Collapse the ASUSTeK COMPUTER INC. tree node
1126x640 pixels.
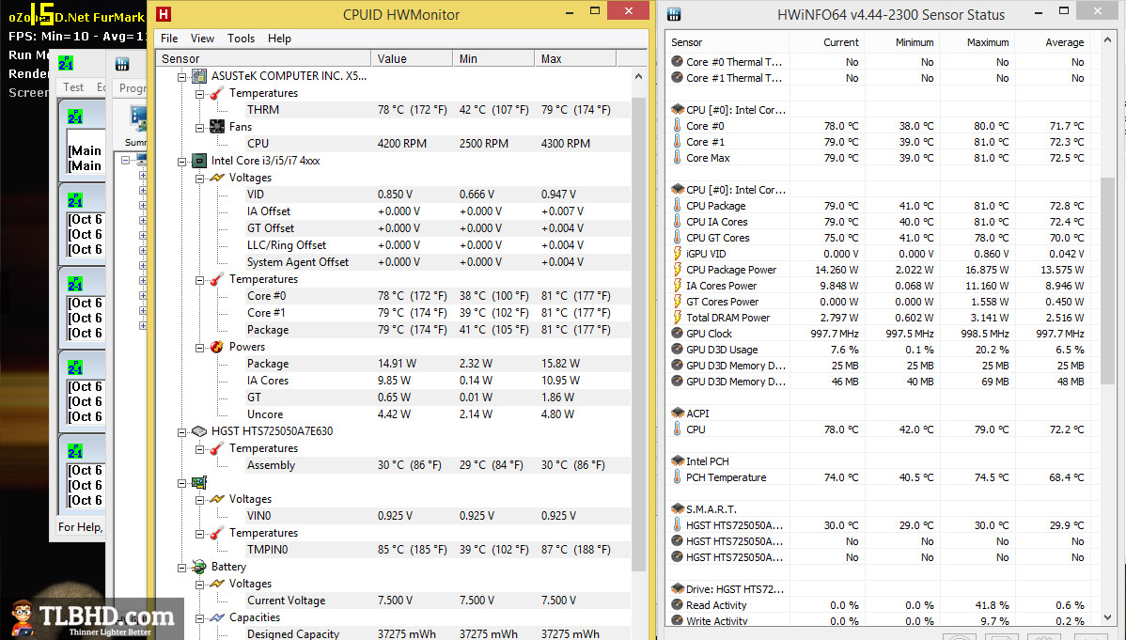point(181,76)
